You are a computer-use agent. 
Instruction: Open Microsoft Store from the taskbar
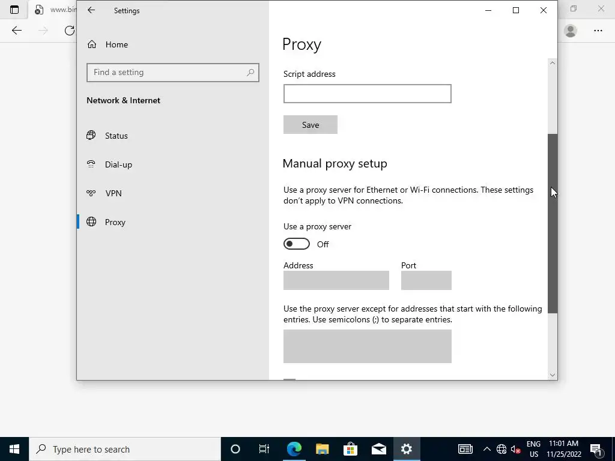click(350, 449)
